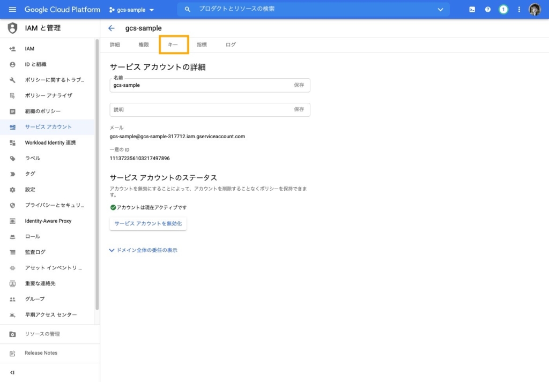This screenshot has height=382, width=549.
Task: Click the unique ID 111372356103217497896
Action: (140, 159)
